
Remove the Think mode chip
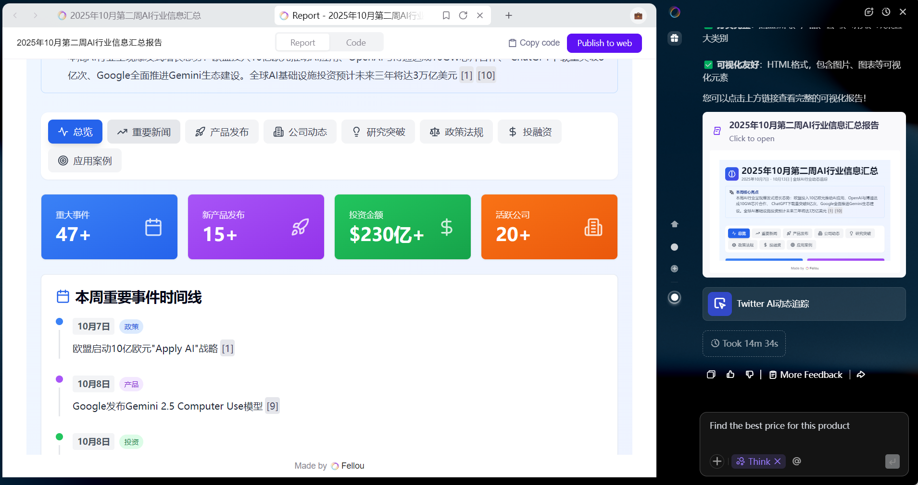click(x=778, y=461)
